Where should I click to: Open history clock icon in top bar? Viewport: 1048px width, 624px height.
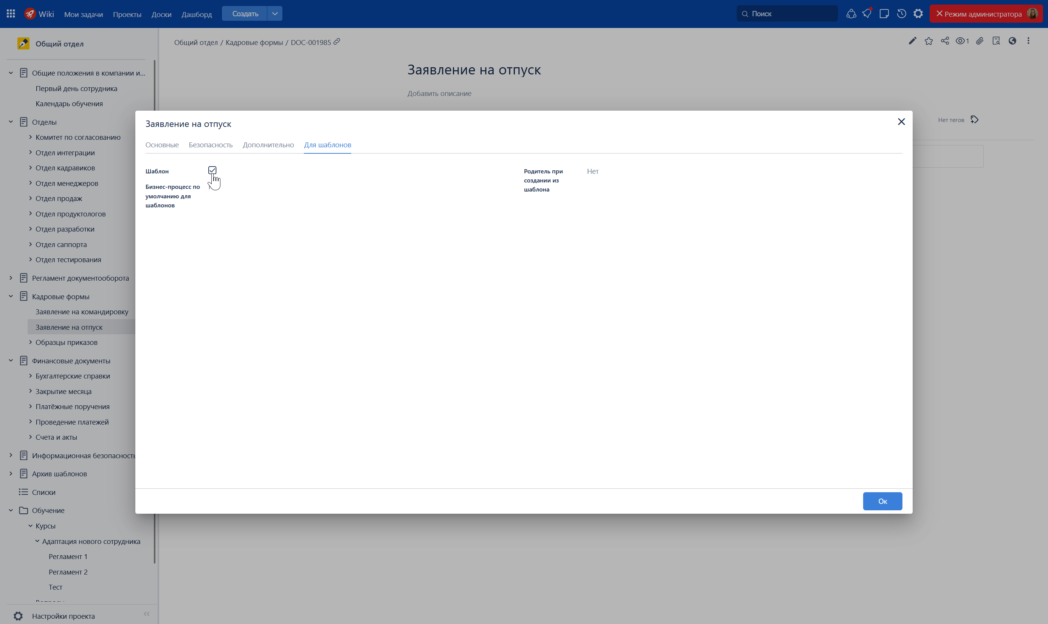coord(901,14)
